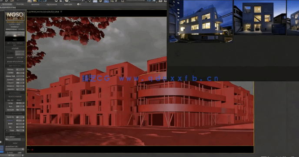Select the highlighted ribbon tab below the toolbar
This screenshot has height=157, width=299.
point(7,4)
